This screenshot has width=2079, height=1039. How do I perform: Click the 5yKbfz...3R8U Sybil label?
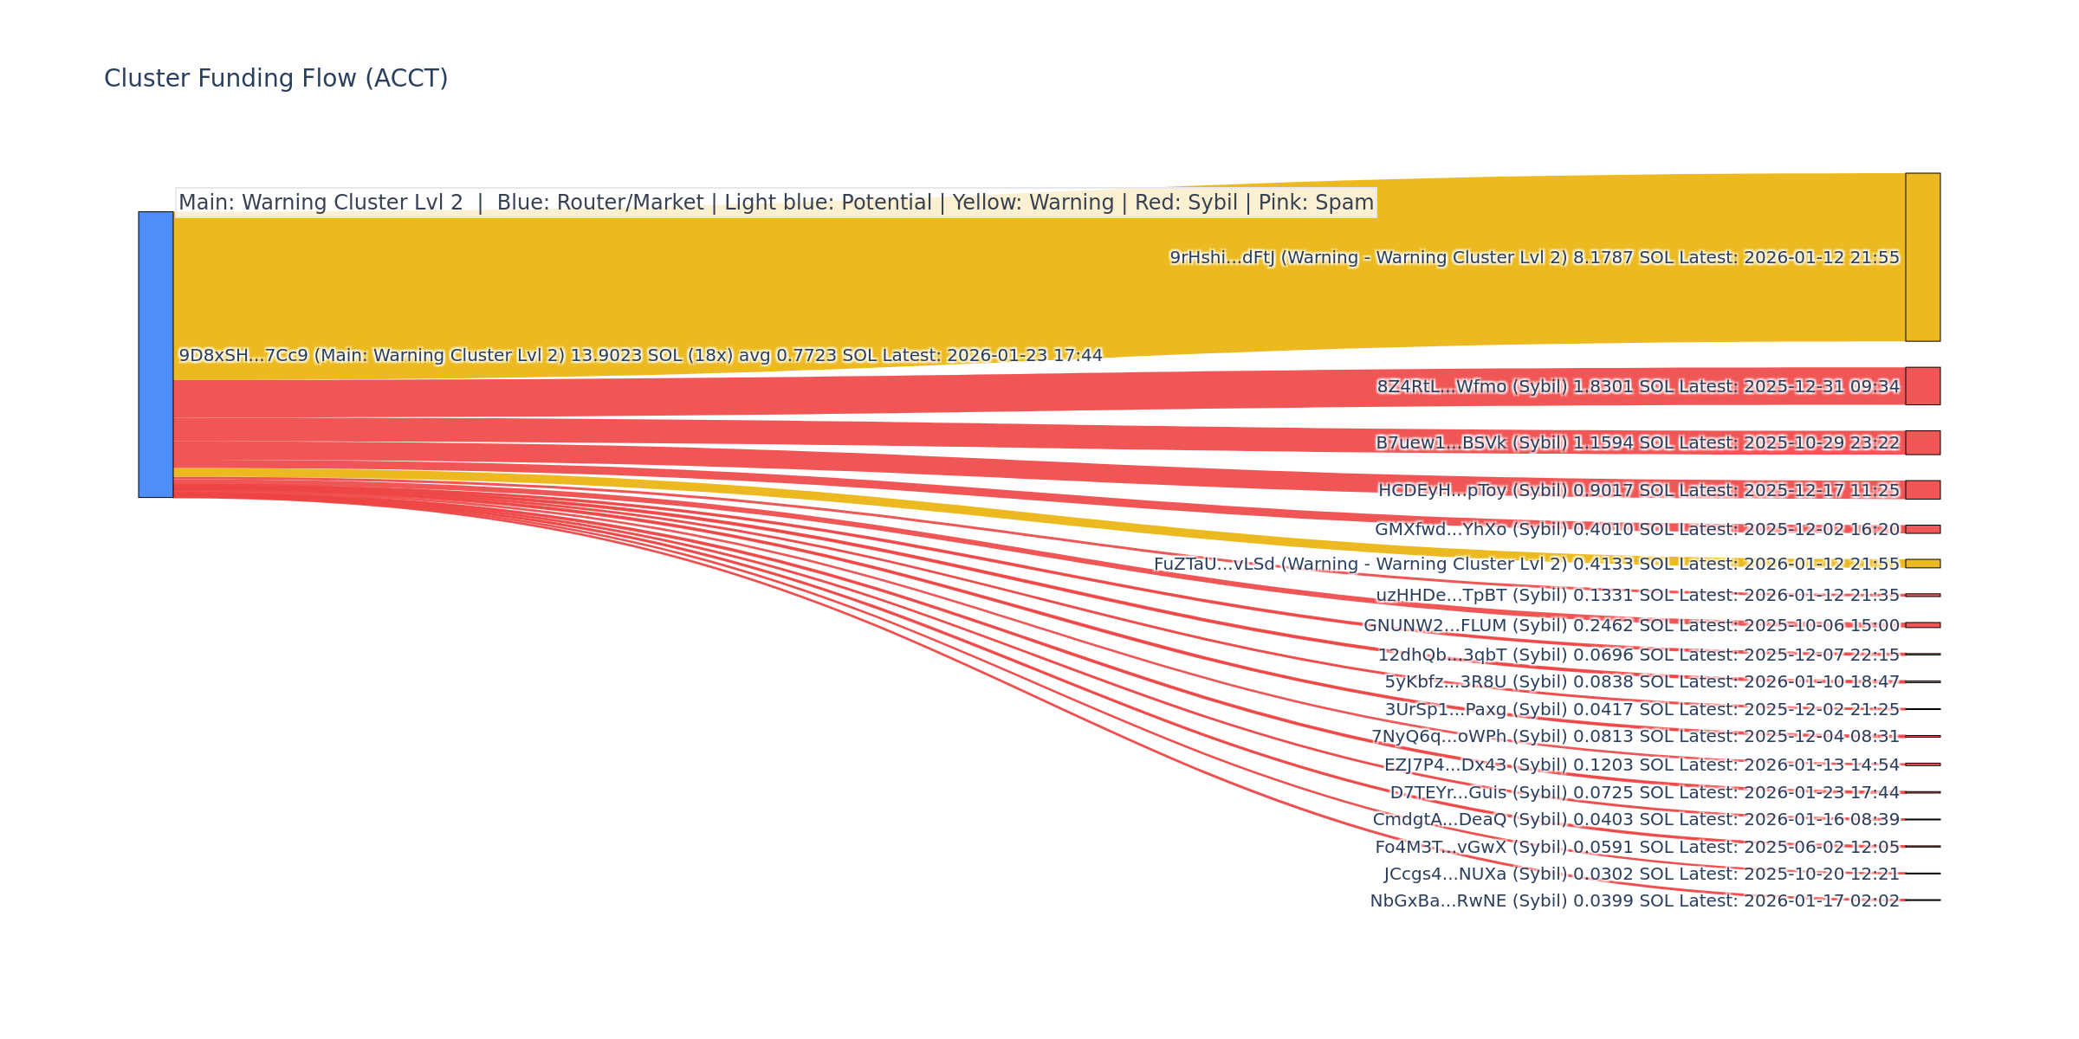point(1642,682)
